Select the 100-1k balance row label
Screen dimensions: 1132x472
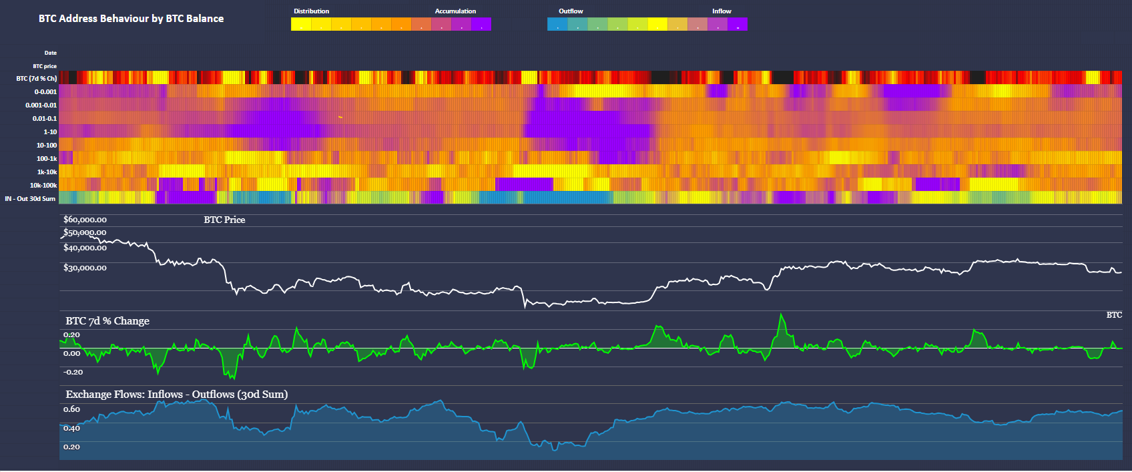[47, 159]
